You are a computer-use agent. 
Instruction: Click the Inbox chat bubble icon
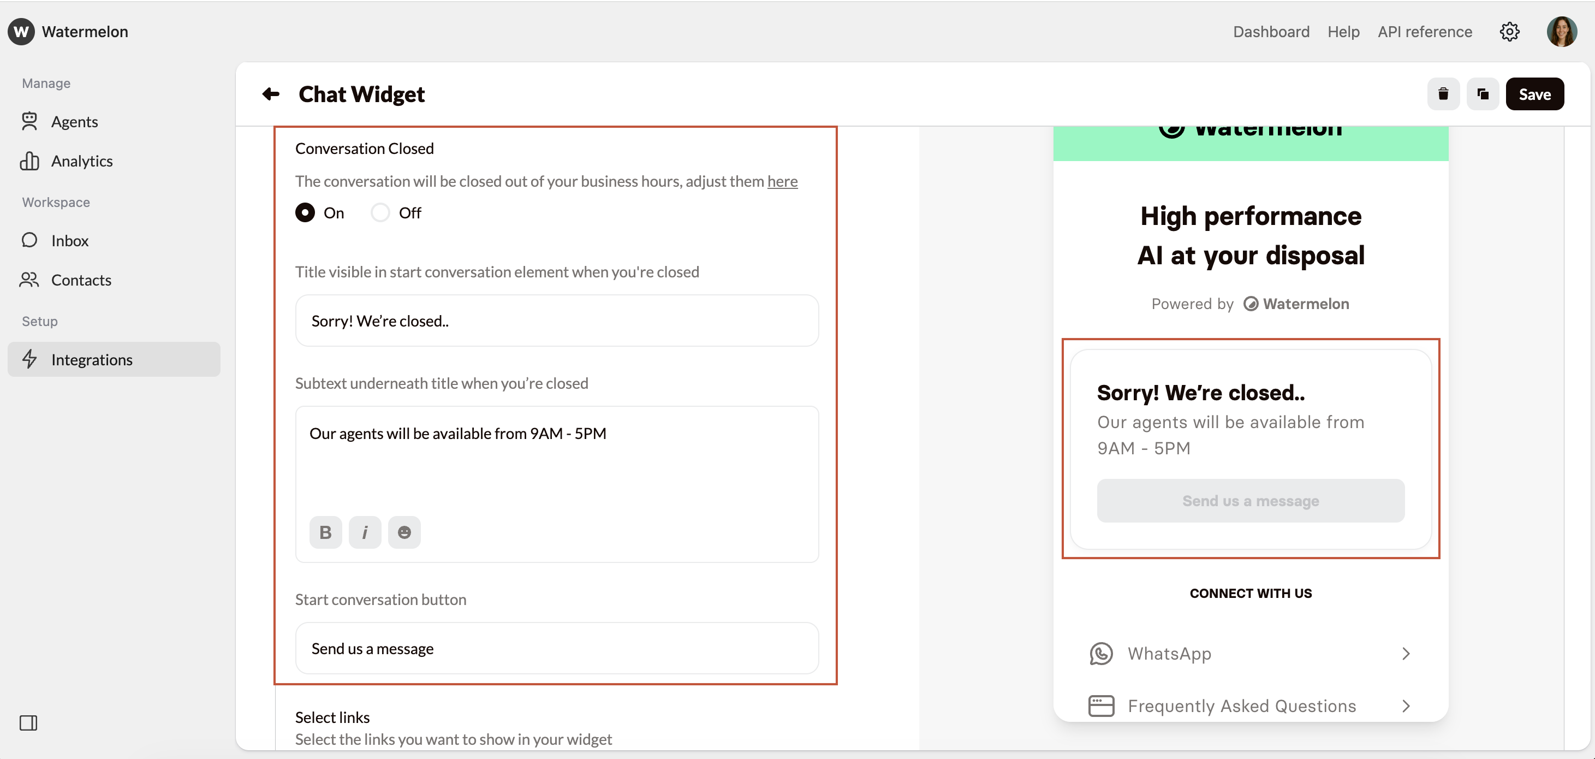click(29, 240)
